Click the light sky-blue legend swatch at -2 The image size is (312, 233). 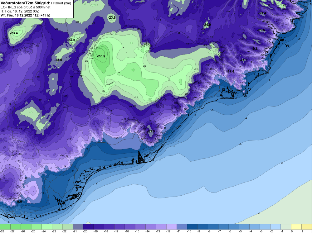pos(275,227)
